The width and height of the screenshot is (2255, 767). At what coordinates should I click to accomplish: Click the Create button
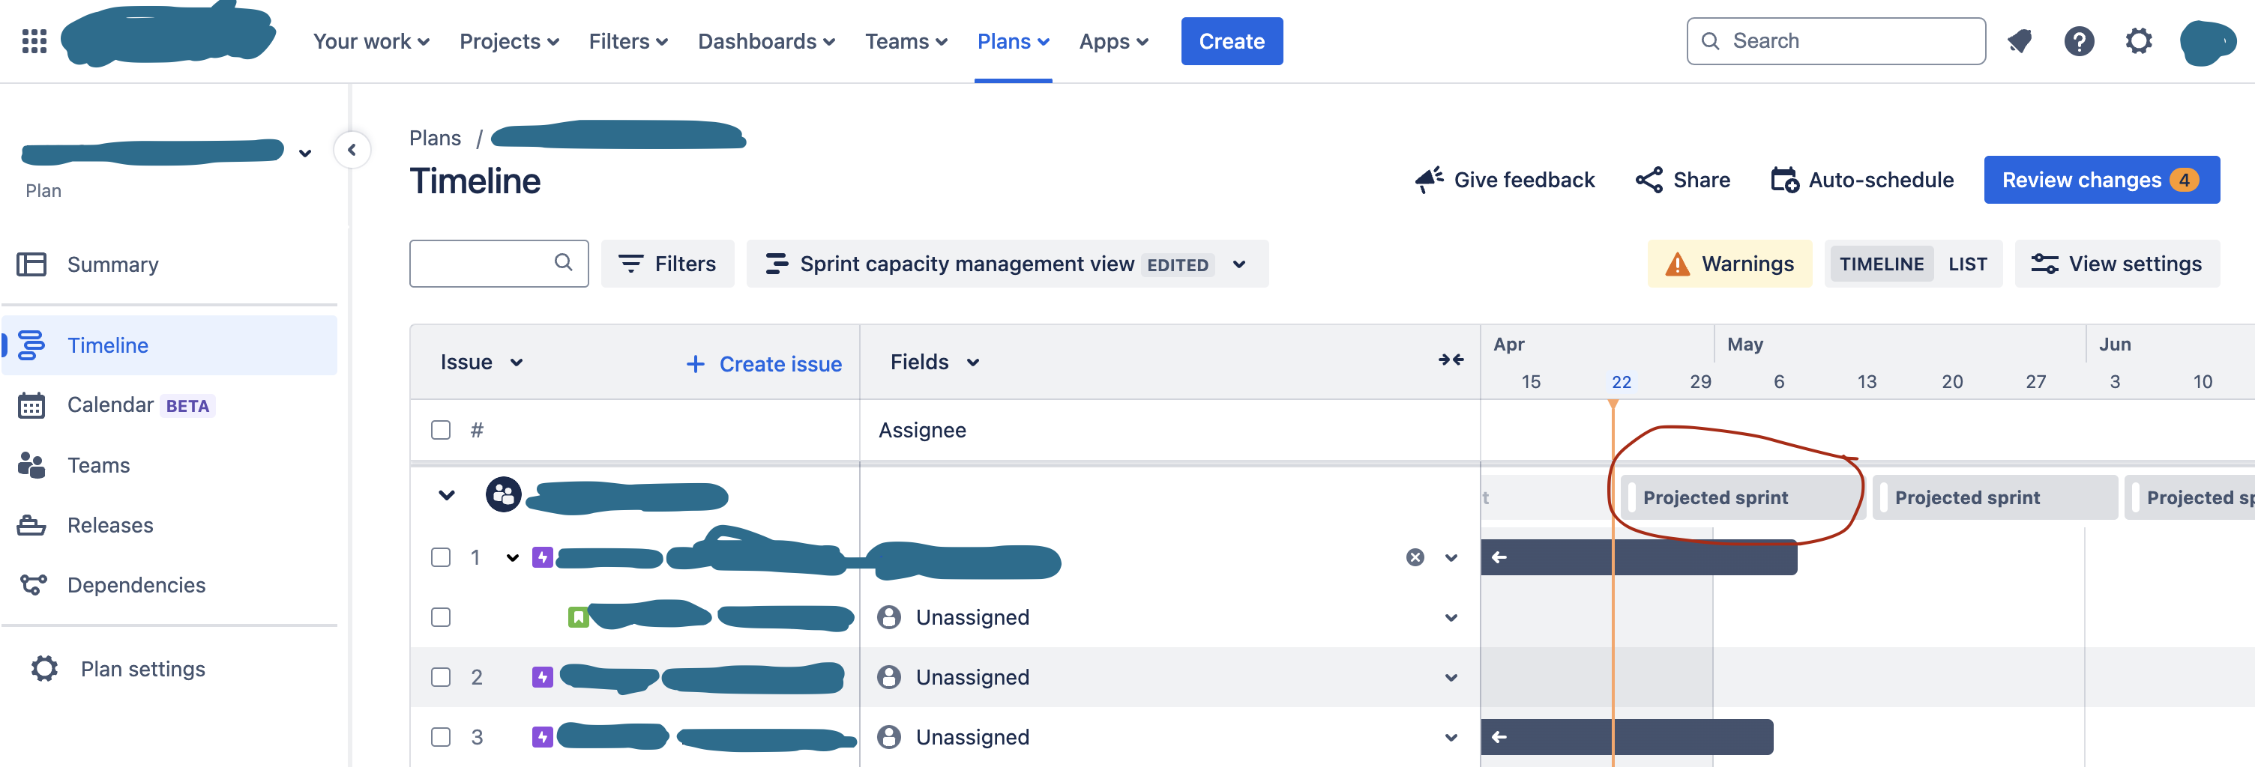1232,41
